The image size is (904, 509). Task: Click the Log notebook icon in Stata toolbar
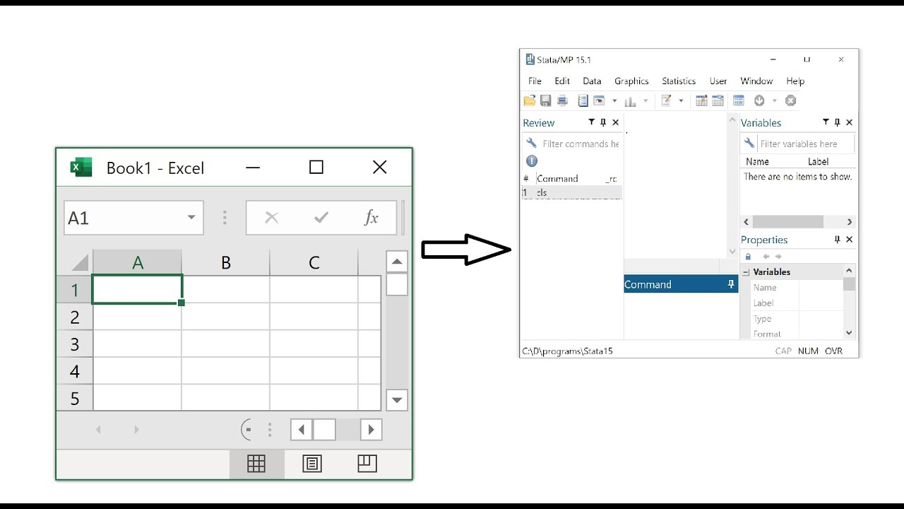tap(583, 100)
